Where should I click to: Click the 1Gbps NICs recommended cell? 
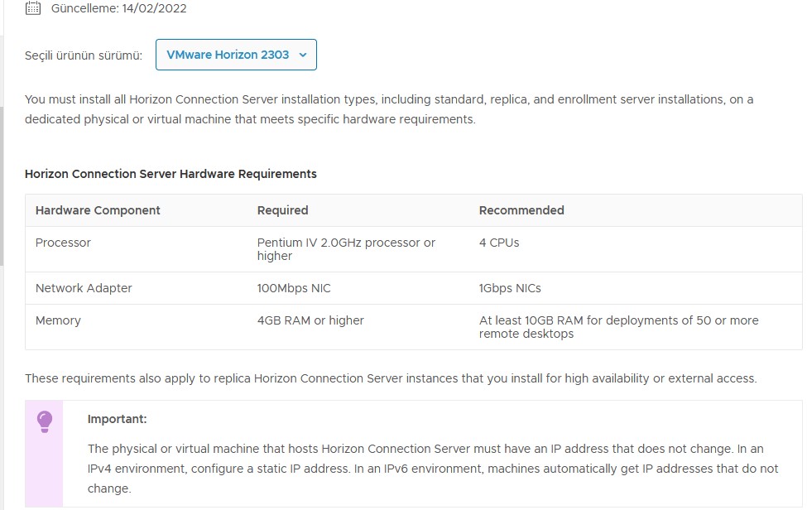tap(510, 288)
